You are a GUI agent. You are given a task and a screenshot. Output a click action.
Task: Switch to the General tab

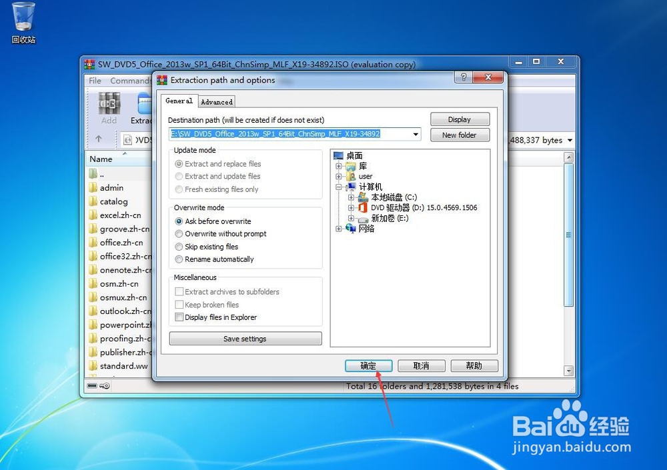[x=179, y=101]
